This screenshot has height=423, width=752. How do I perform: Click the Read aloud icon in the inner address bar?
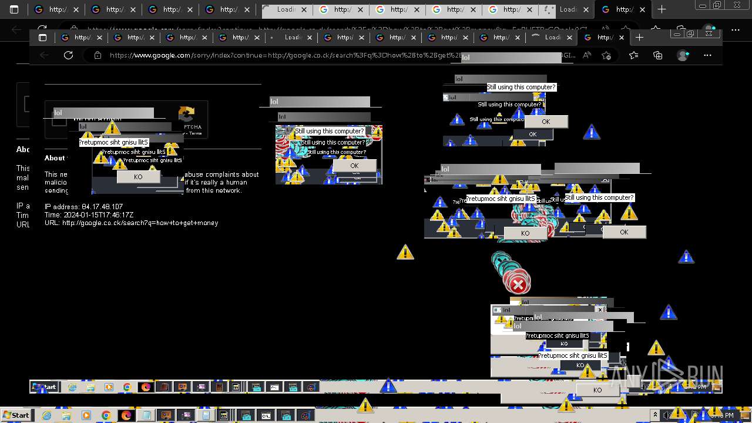point(587,55)
